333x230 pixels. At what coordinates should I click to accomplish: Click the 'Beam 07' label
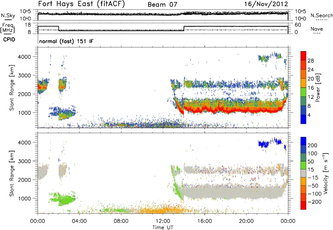coord(162,5)
